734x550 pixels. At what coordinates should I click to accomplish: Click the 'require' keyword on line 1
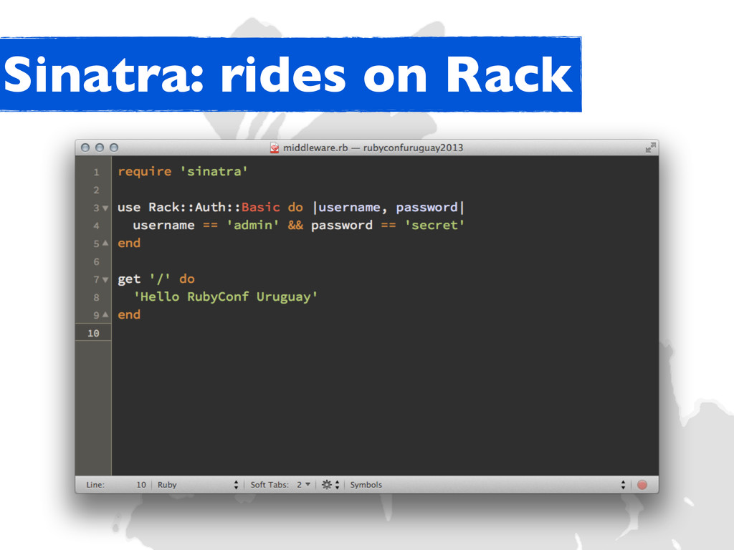coord(145,172)
